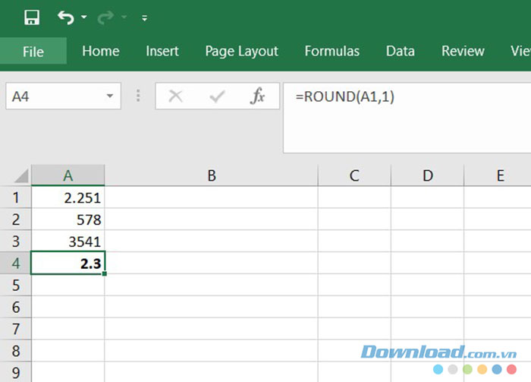Screen dimensions: 531x382
Task: Open the Insert ribbon tab
Action: point(162,52)
